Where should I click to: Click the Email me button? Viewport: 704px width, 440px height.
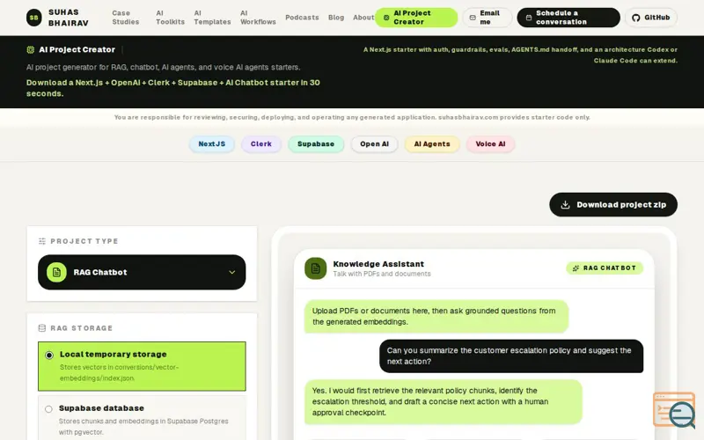click(488, 18)
